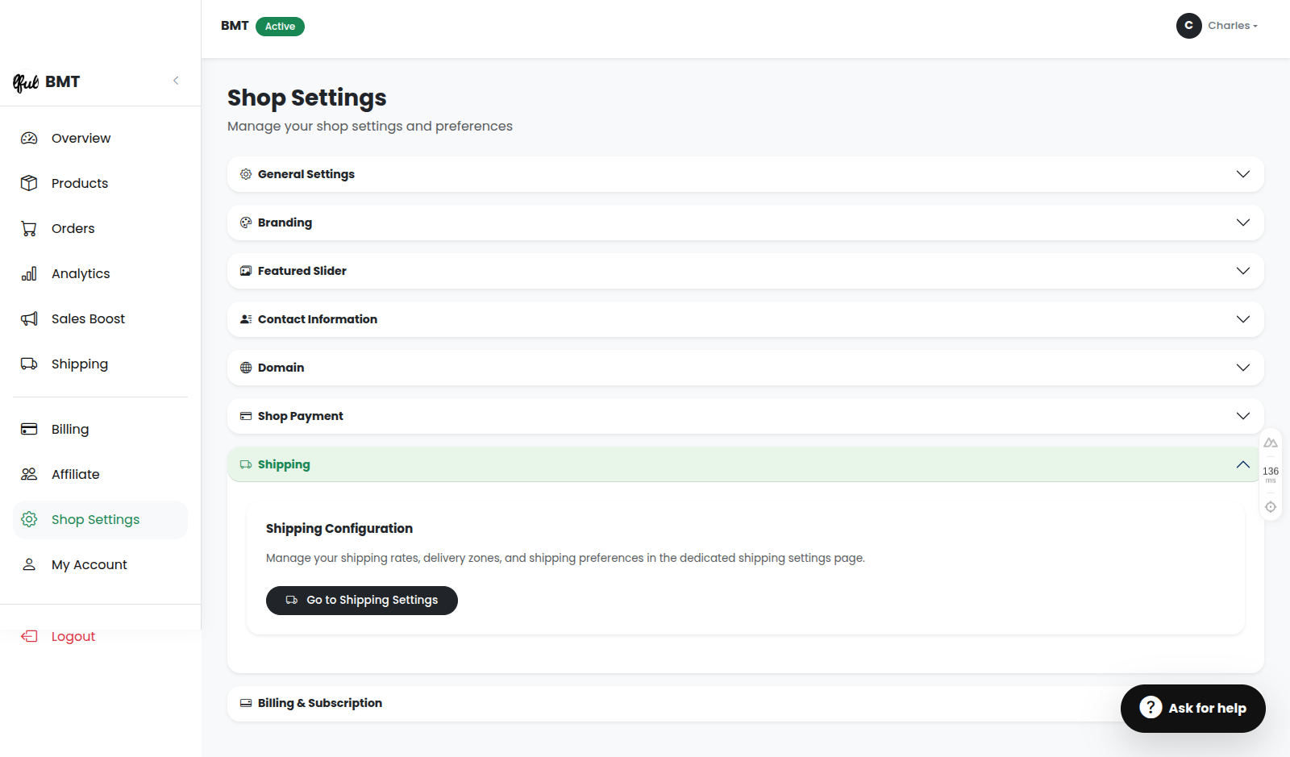
Task: Expand the General Settings section chevron
Action: point(1243,174)
